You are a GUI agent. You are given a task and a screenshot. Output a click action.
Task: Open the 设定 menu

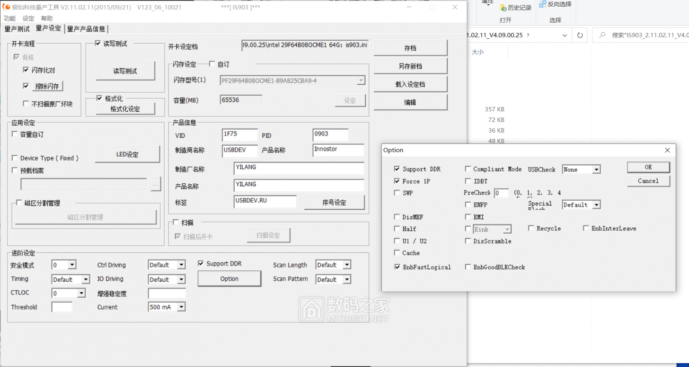pos(28,18)
